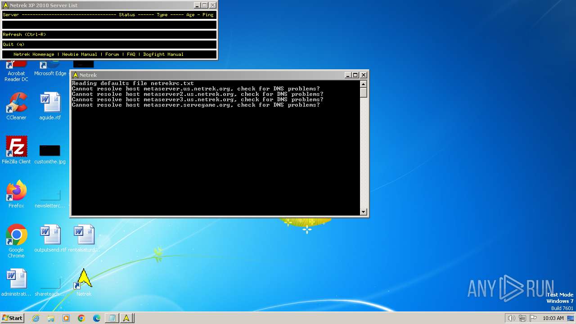Screen dimensions: 576x324
Task: Open the Netrek Homepage link
Action: tap(34, 54)
